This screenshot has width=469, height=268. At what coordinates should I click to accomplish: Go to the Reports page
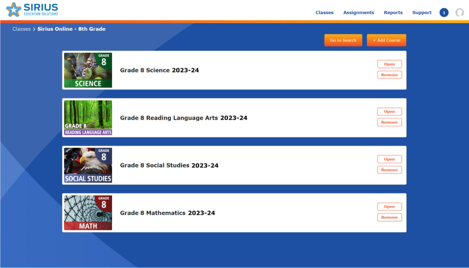click(393, 13)
